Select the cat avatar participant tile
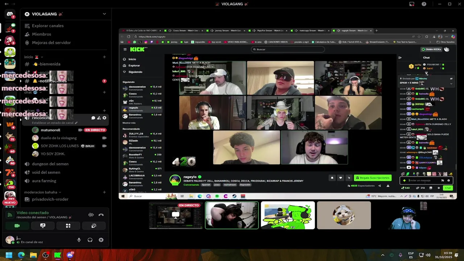This screenshot has height=261, width=464. point(344,215)
